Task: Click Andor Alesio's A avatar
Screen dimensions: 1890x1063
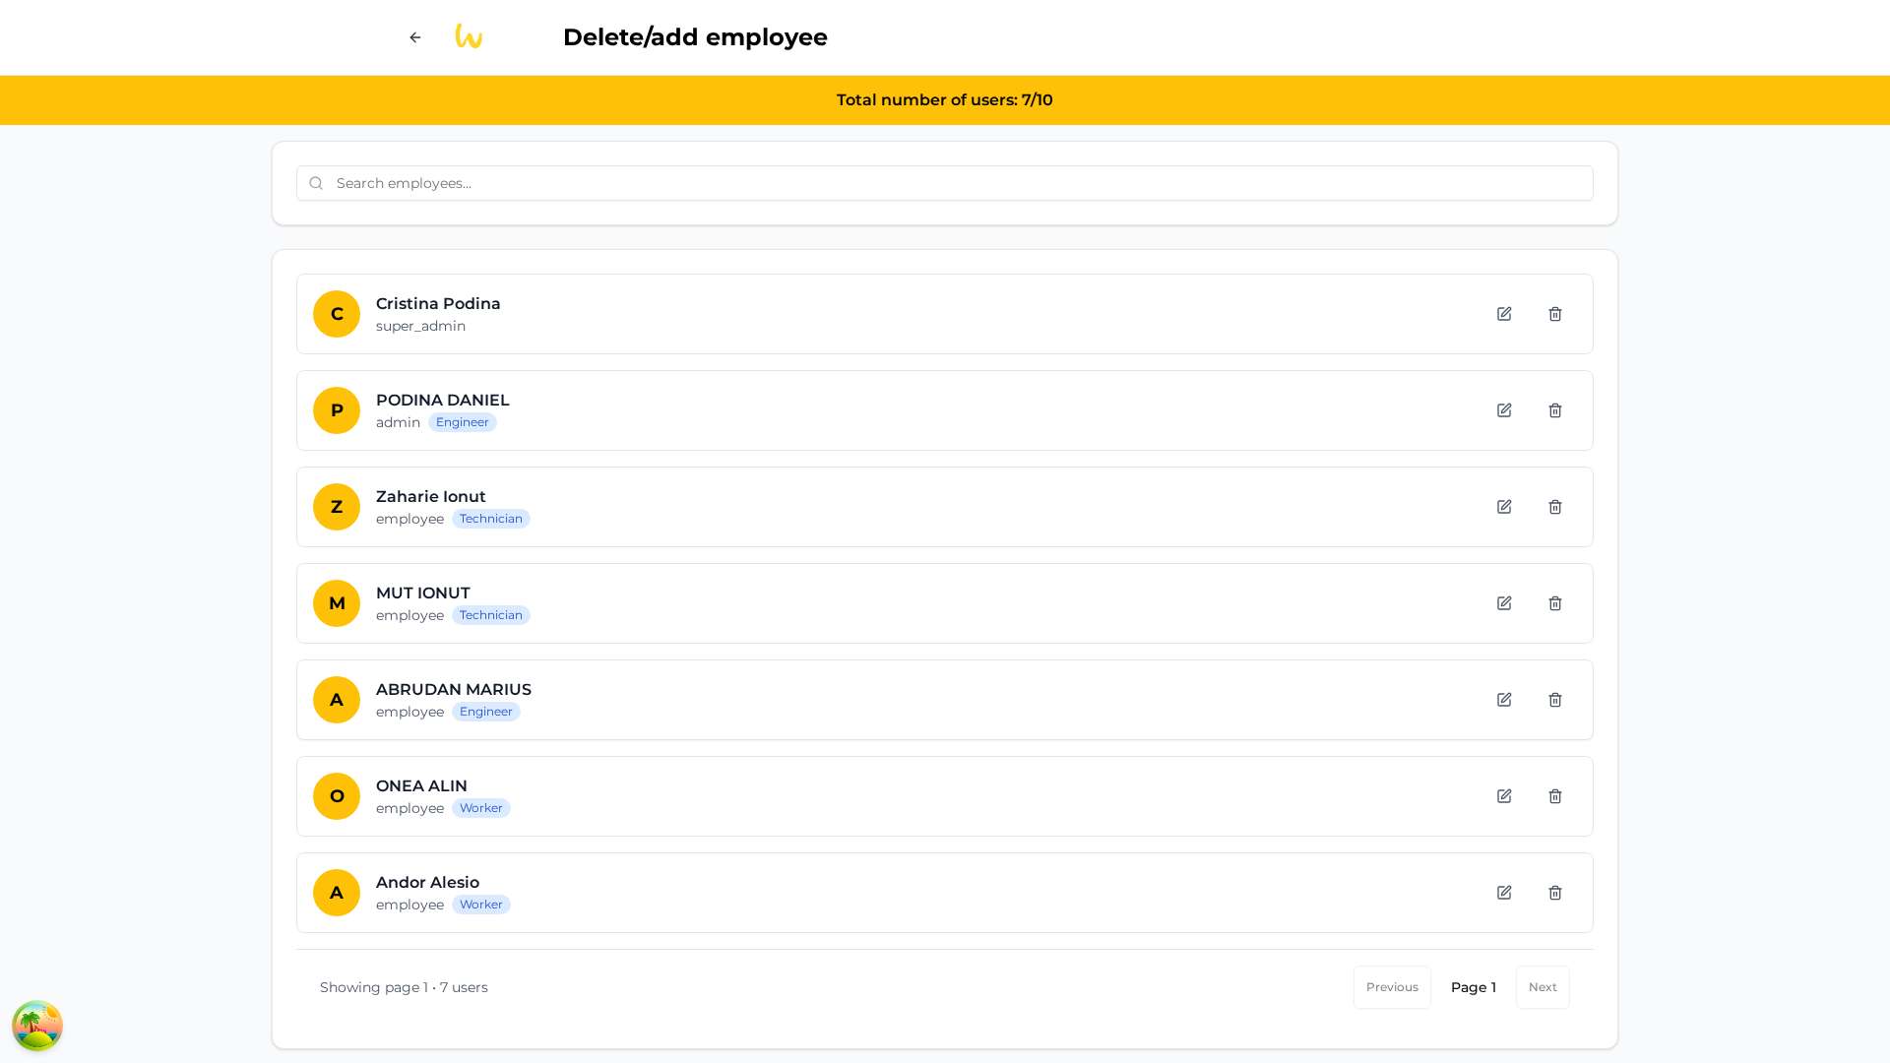Action: [x=337, y=893]
